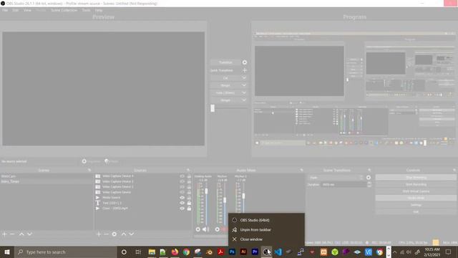Click the Exit button in Controls
This screenshot has height=258, width=458.
coord(416,212)
